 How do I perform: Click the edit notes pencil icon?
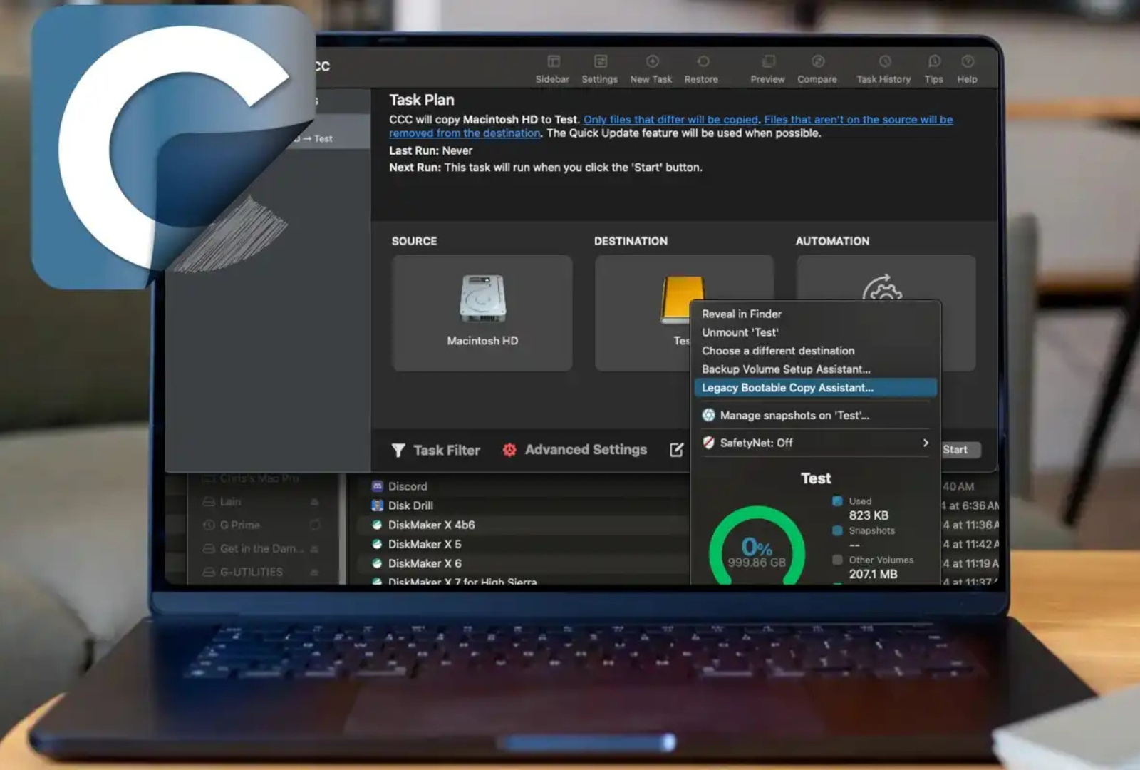[x=676, y=450]
